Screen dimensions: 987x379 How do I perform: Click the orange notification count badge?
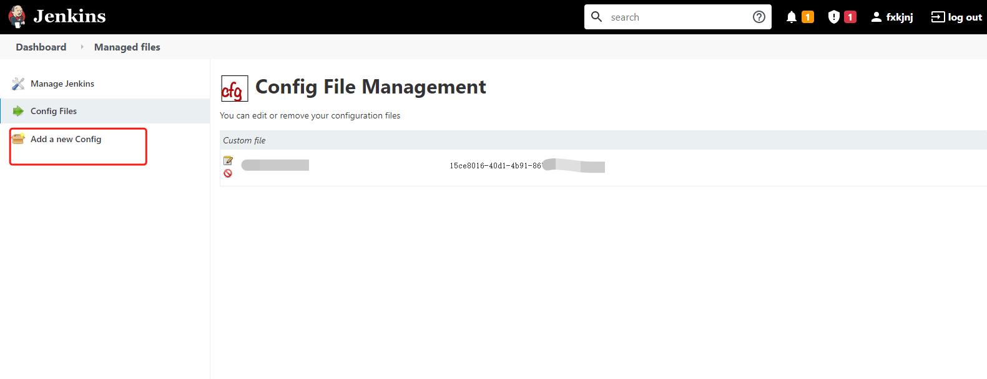808,17
